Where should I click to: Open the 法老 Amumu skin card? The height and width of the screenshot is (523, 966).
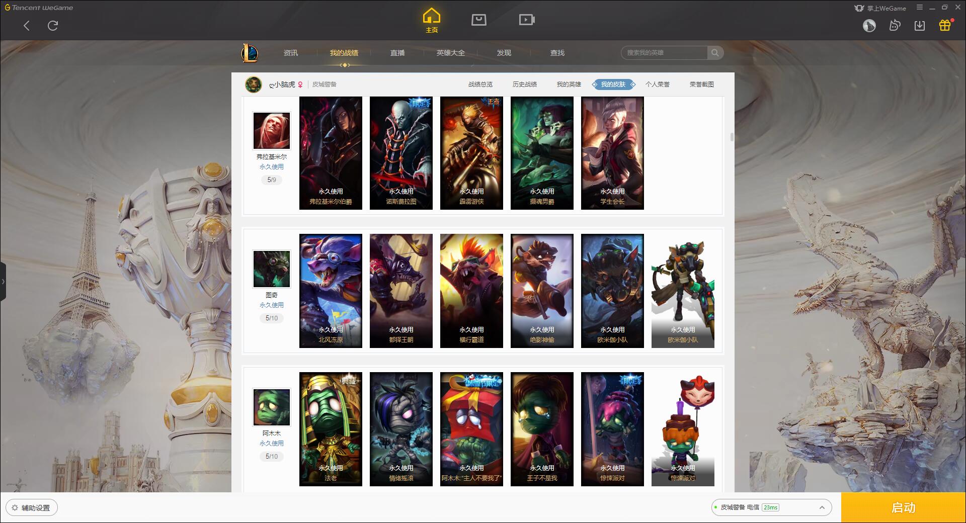pyautogui.click(x=331, y=429)
